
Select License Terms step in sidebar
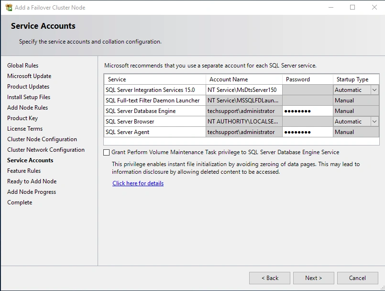point(25,129)
